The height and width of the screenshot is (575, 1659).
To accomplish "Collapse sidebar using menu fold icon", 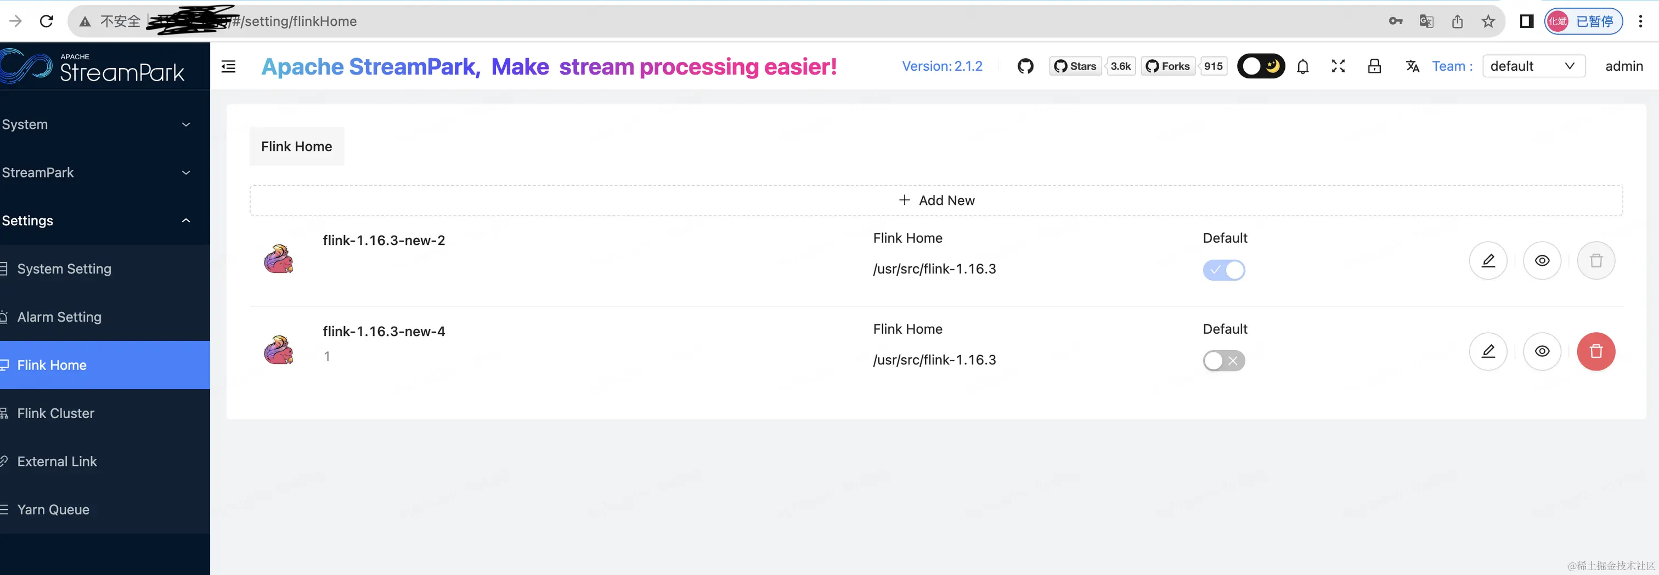I will (229, 66).
